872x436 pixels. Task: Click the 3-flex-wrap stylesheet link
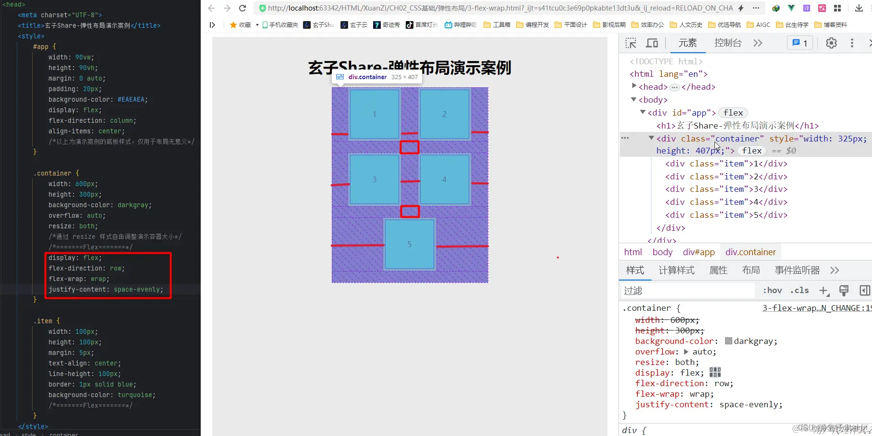pyautogui.click(x=816, y=307)
